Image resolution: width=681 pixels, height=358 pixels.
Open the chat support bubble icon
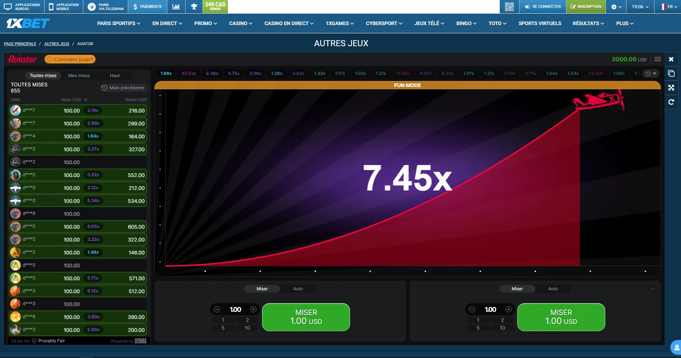(x=676, y=348)
